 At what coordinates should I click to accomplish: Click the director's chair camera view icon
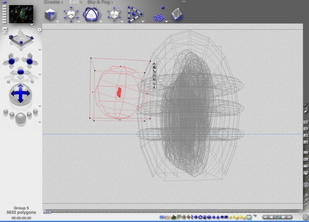(5, 30)
